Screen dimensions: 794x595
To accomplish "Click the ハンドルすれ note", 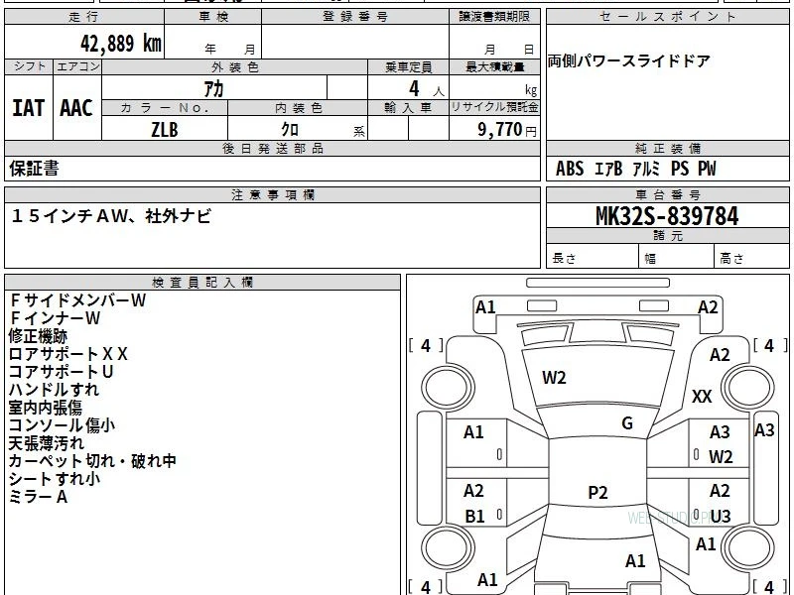I will [54, 390].
